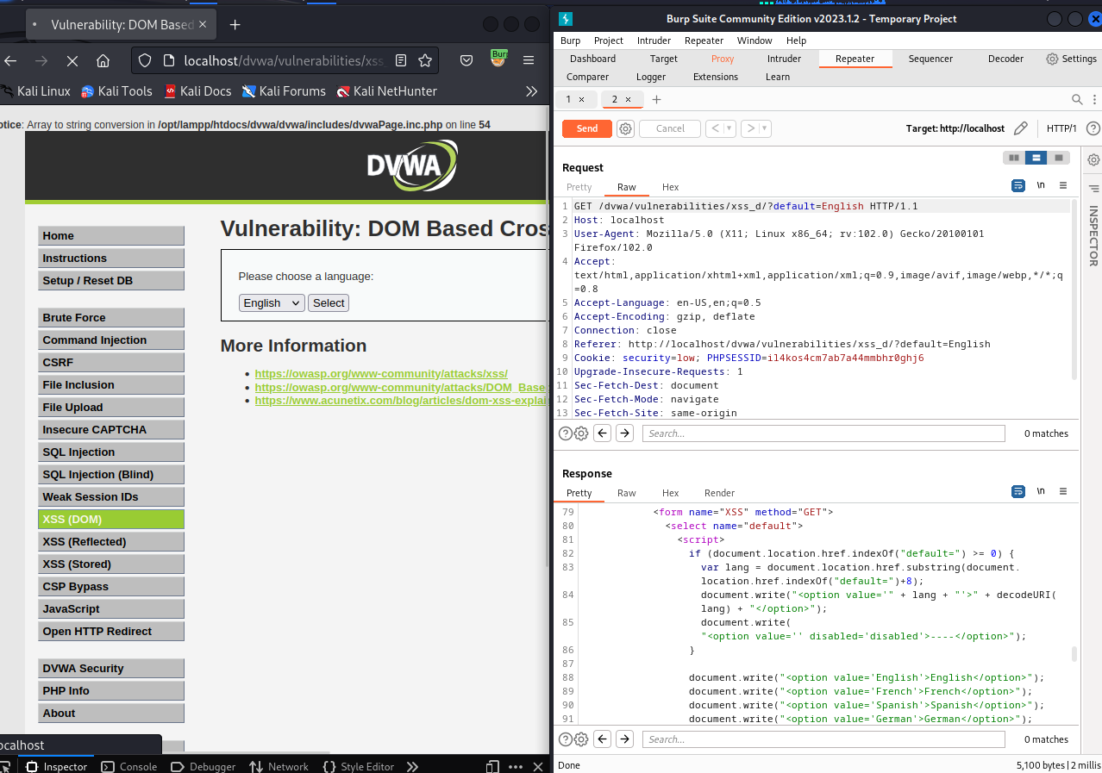This screenshot has width=1102, height=773.
Task: Search Repeater tabs with magnifier icon
Action: click(1077, 100)
